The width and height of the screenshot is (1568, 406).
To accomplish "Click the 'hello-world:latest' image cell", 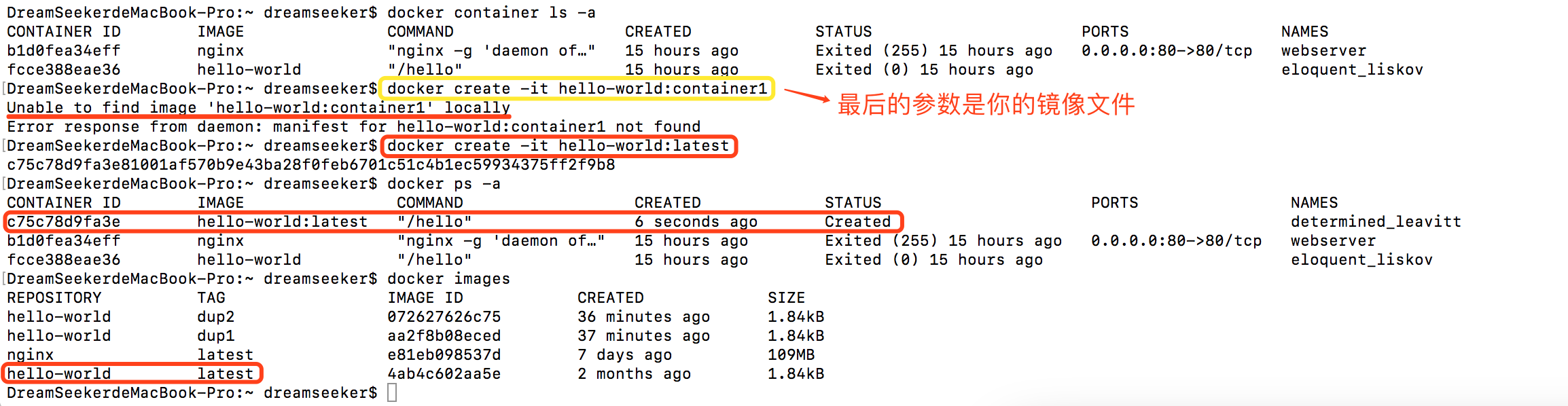I will (x=282, y=221).
